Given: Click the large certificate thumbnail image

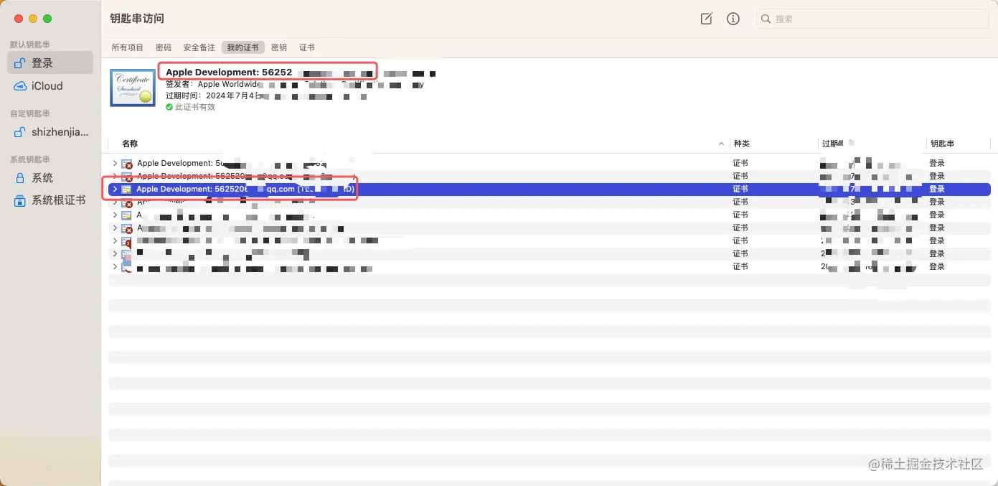Looking at the screenshot, I should coord(133,88).
